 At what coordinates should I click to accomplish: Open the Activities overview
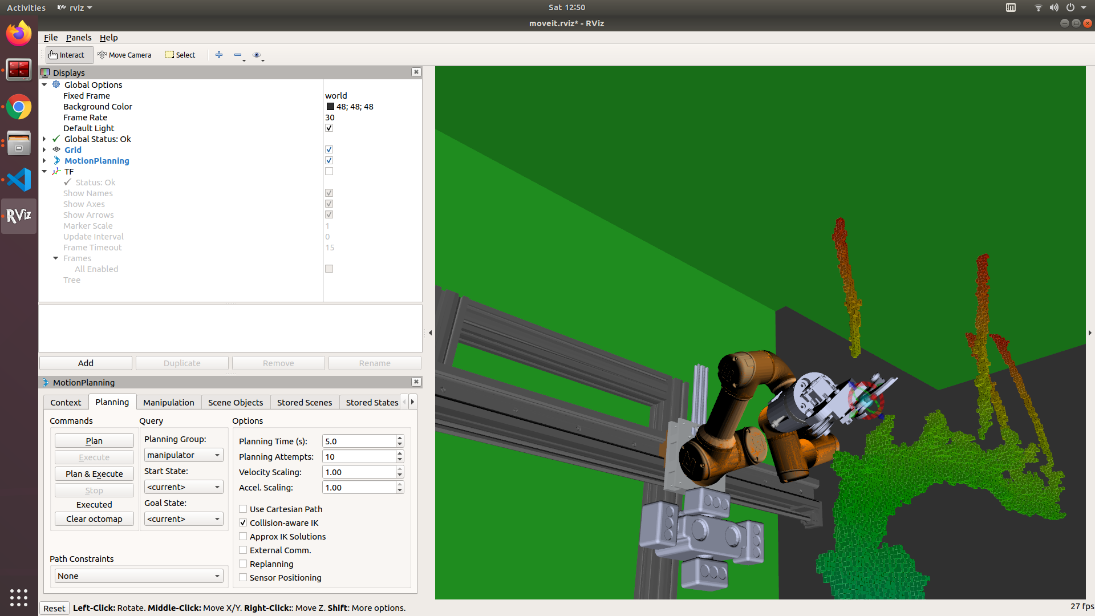click(26, 7)
